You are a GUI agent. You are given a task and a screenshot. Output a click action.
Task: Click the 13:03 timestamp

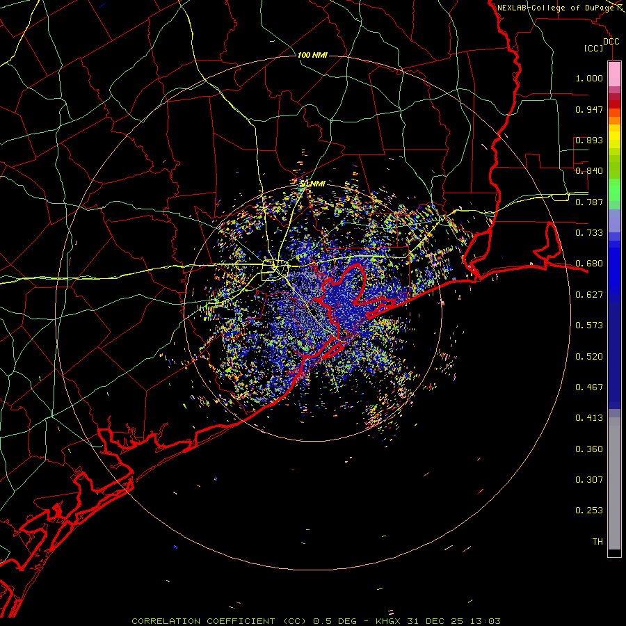tap(485, 621)
